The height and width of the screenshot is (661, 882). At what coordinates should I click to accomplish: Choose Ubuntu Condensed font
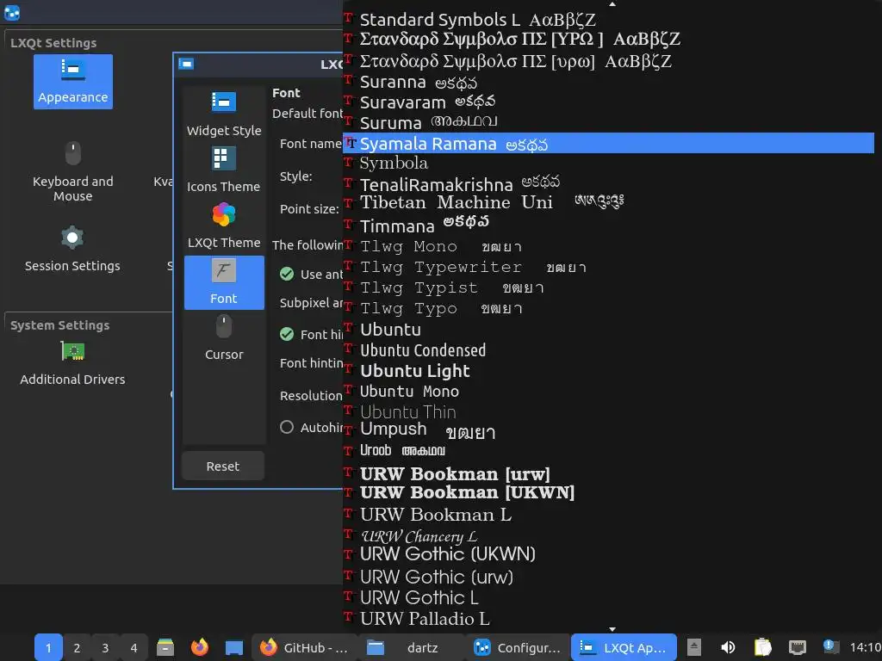coord(608,350)
